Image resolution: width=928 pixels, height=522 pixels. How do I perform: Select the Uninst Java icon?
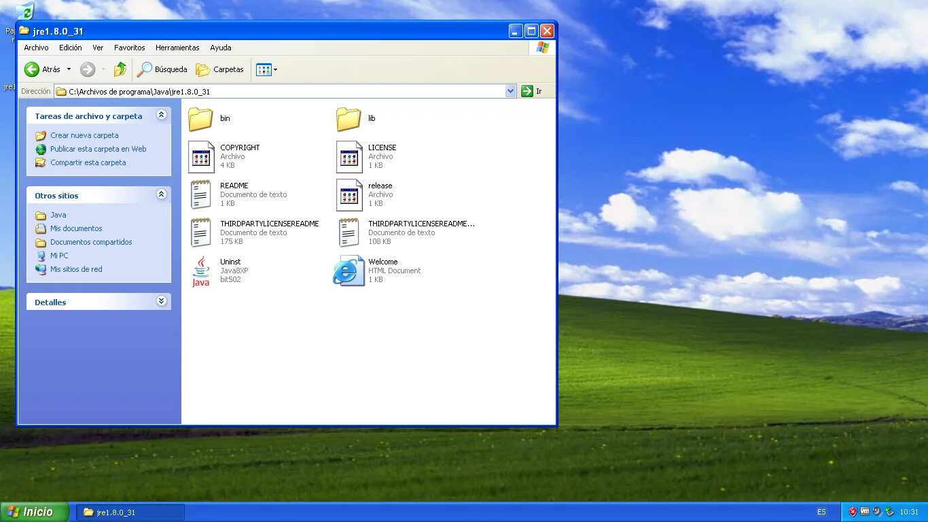tap(200, 271)
